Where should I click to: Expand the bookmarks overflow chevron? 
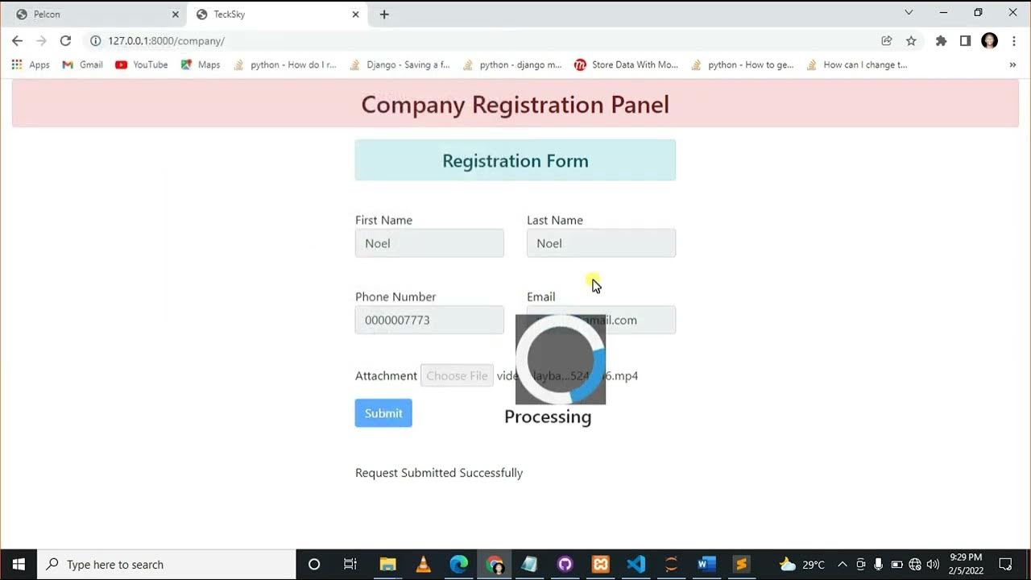1012,64
